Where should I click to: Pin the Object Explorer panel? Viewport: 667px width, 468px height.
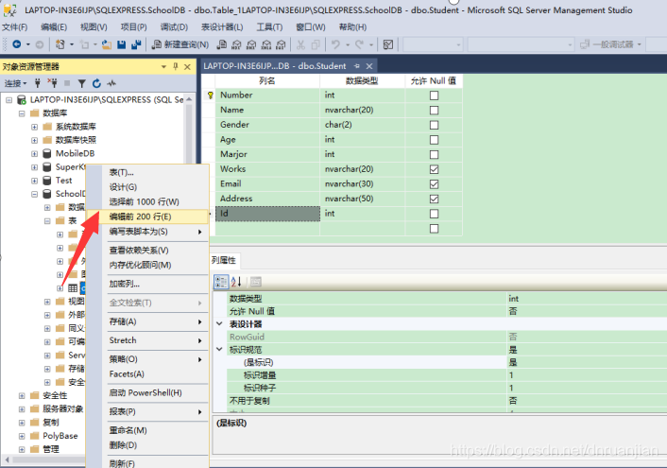click(x=176, y=66)
